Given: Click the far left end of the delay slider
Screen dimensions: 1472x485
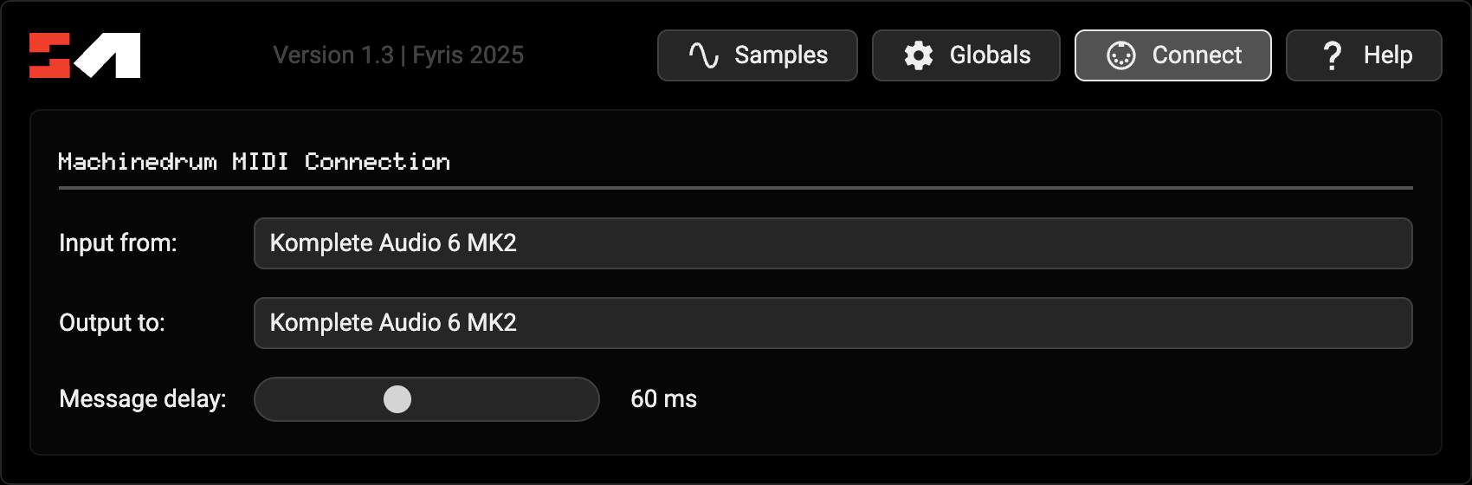Looking at the screenshot, I should (x=267, y=399).
